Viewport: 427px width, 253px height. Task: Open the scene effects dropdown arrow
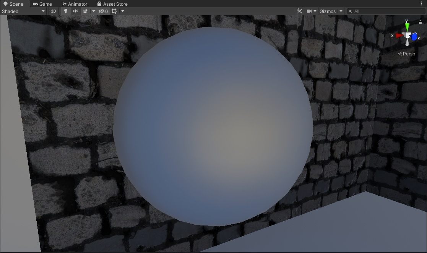click(94, 11)
